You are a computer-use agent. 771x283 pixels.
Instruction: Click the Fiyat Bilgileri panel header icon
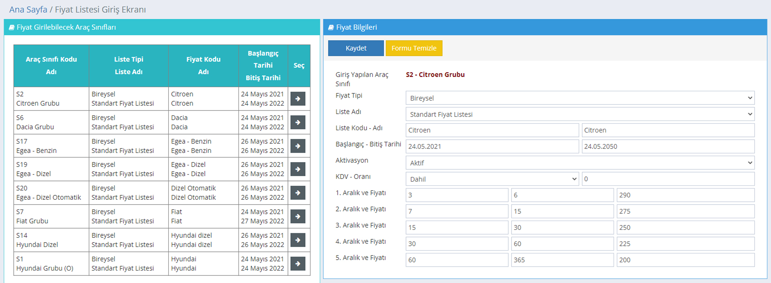click(331, 27)
